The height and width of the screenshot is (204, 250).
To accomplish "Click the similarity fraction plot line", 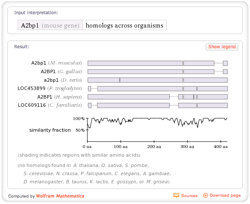I will tap(157, 122).
